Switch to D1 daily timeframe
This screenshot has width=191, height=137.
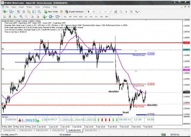point(96,17)
